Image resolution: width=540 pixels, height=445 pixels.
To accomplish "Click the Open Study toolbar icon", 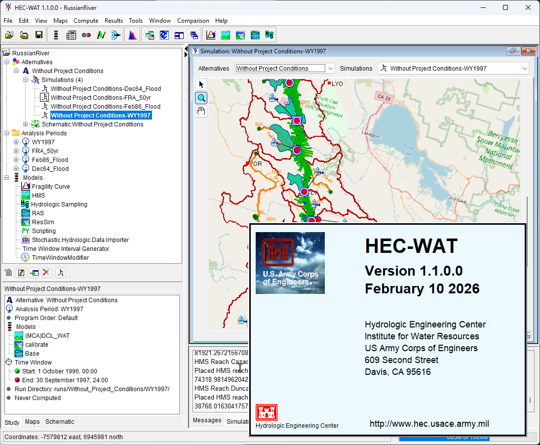I will coord(10,35).
